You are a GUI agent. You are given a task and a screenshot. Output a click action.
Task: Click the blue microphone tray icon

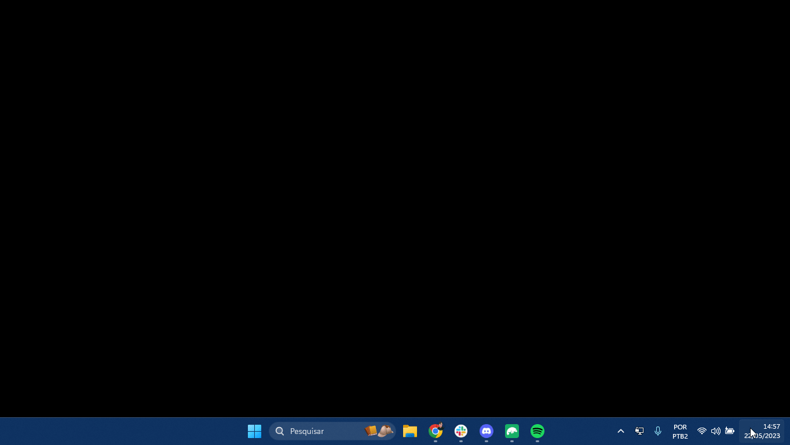click(x=658, y=431)
